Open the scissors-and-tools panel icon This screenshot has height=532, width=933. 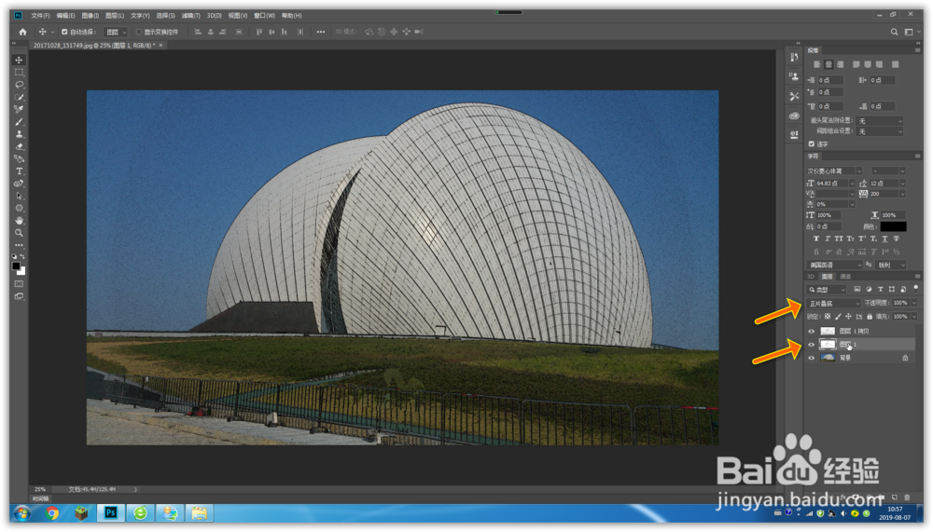pos(794,96)
